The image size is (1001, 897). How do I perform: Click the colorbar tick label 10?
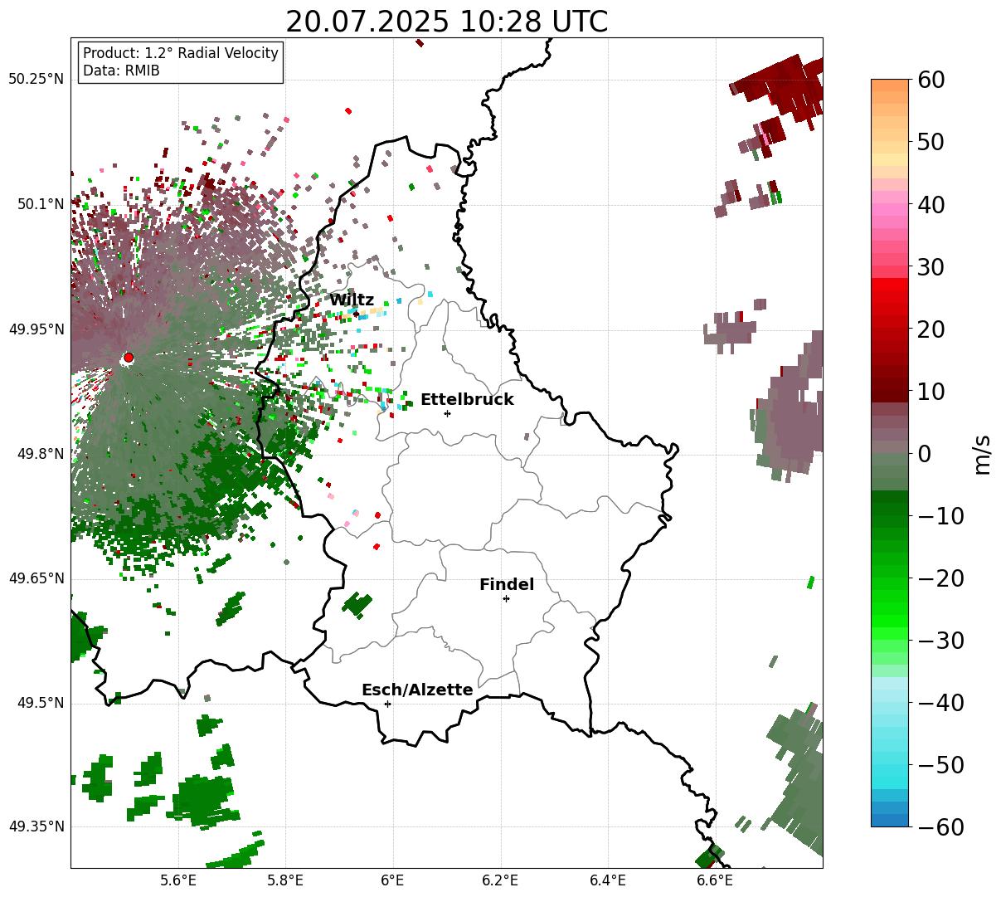(932, 391)
